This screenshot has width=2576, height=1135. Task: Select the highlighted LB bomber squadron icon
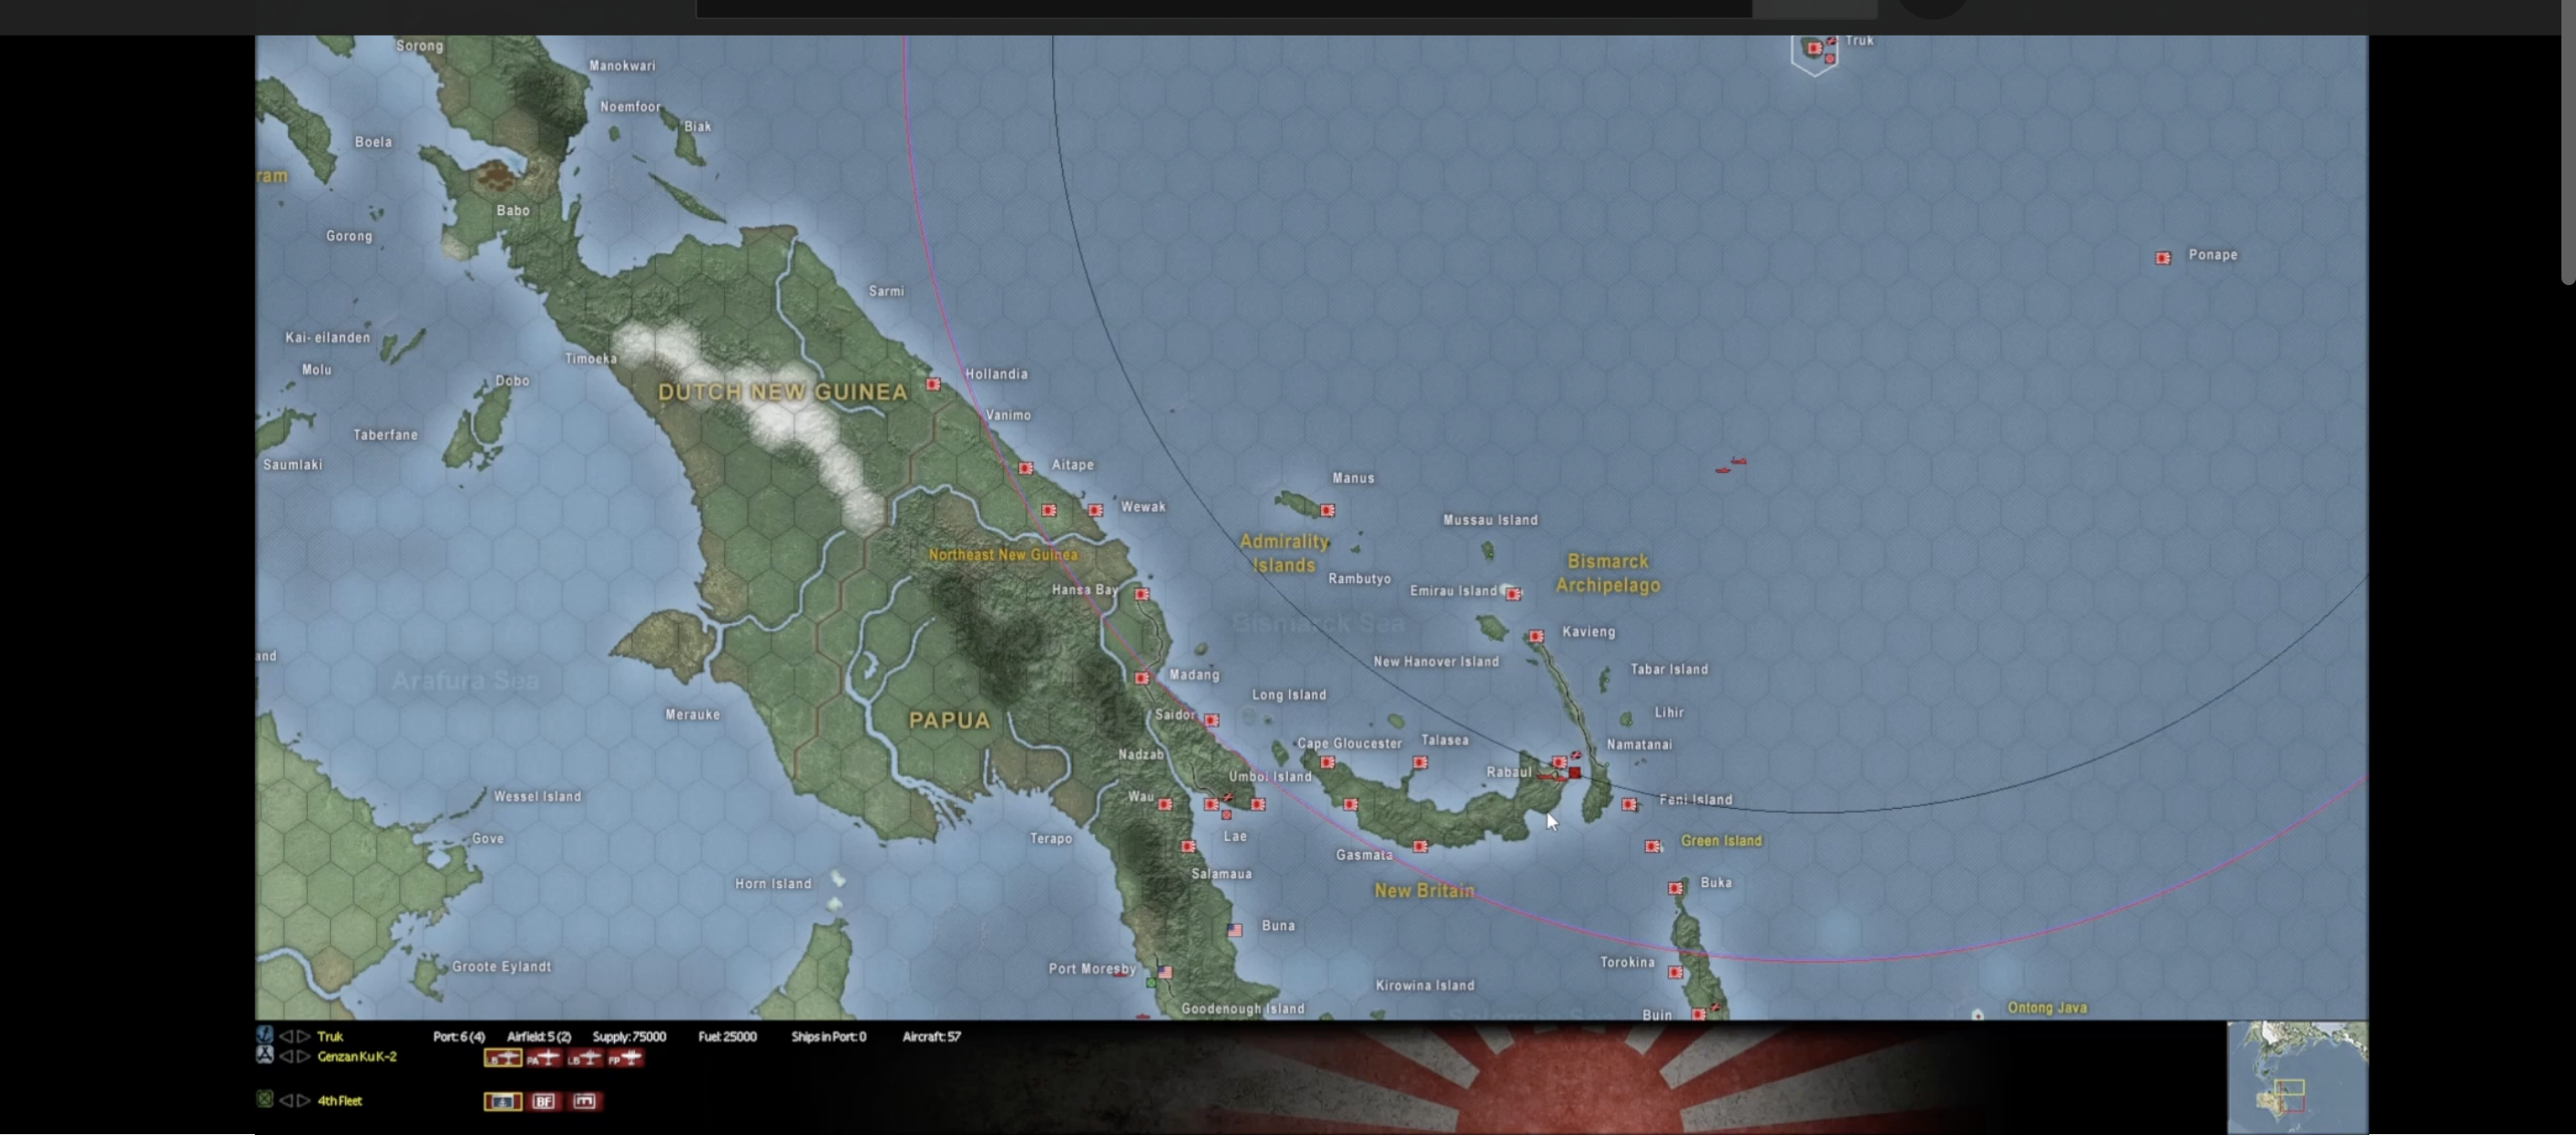504,1059
